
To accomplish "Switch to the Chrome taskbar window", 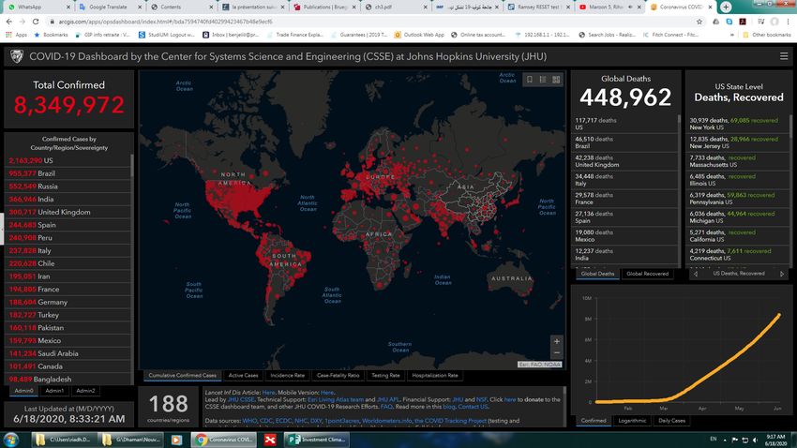I will tap(224, 440).
